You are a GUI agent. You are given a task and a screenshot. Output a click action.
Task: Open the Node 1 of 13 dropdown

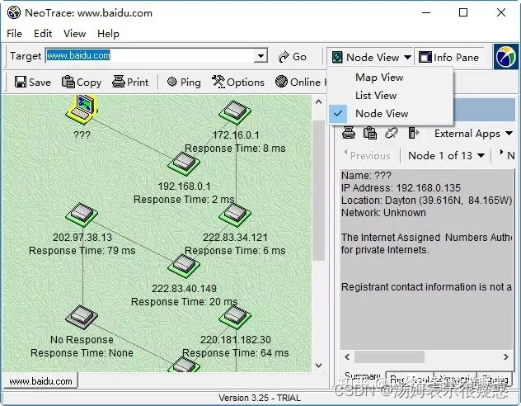tap(446, 155)
